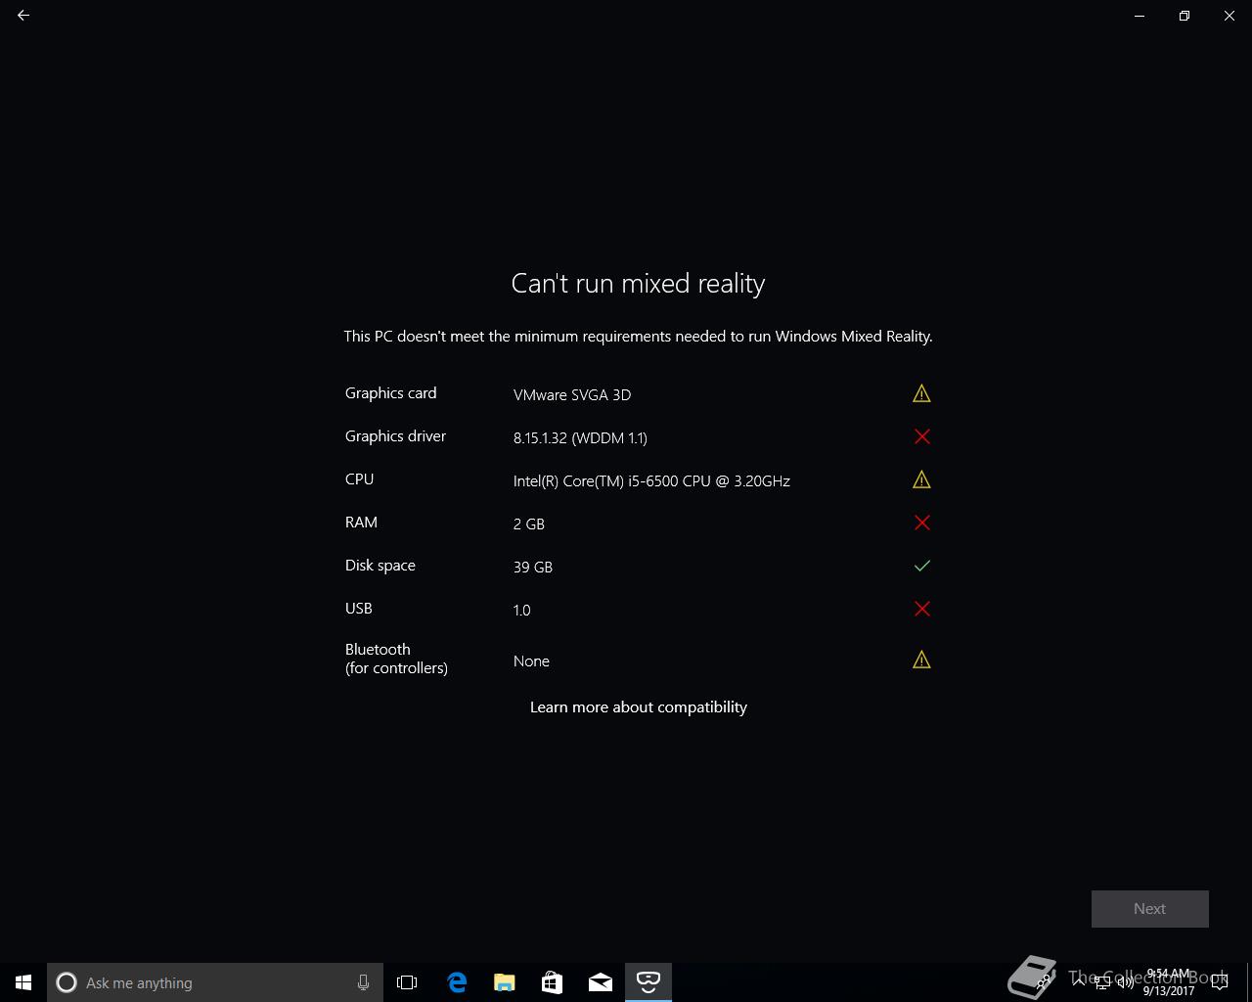Click the Mixed Reality Portal taskbar icon
Screen dimensions: 1252x1002
[648, 982]
